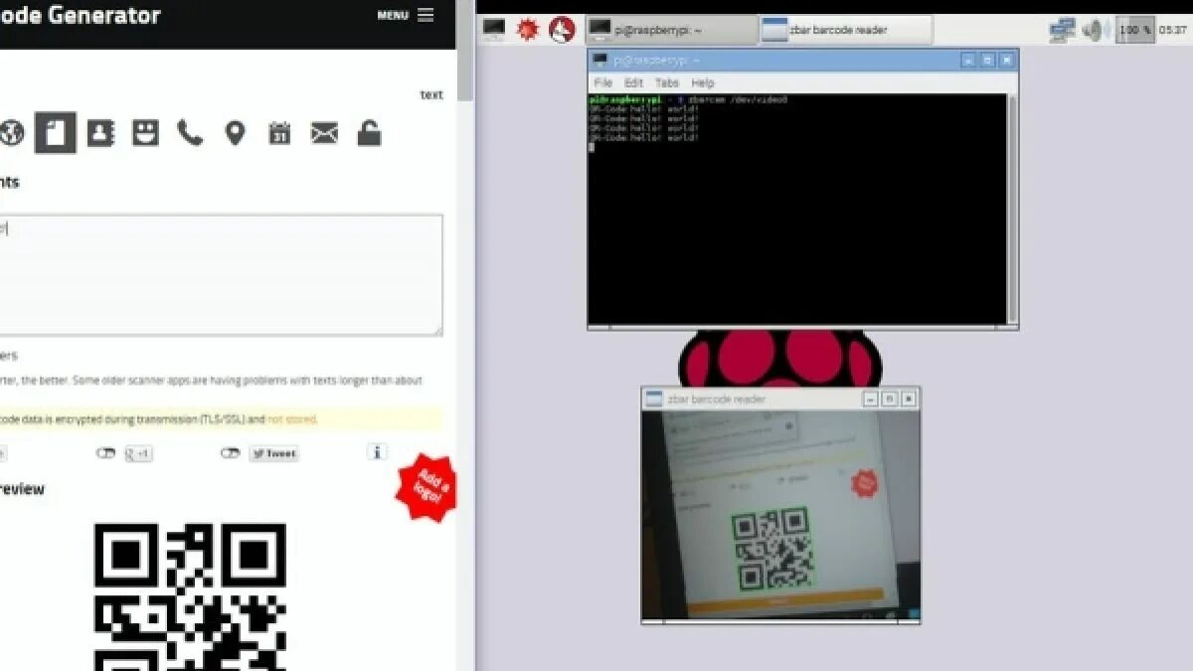The height and width of the screenshot is (671, 1193).
Task: Maximize the pi@raspberrypi terminal window
Action: [x=987, y=60]
